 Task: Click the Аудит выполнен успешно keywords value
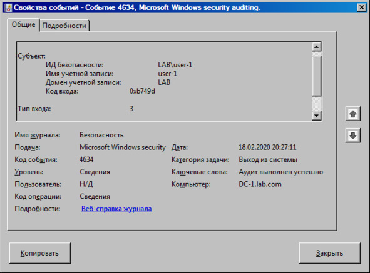280,172
